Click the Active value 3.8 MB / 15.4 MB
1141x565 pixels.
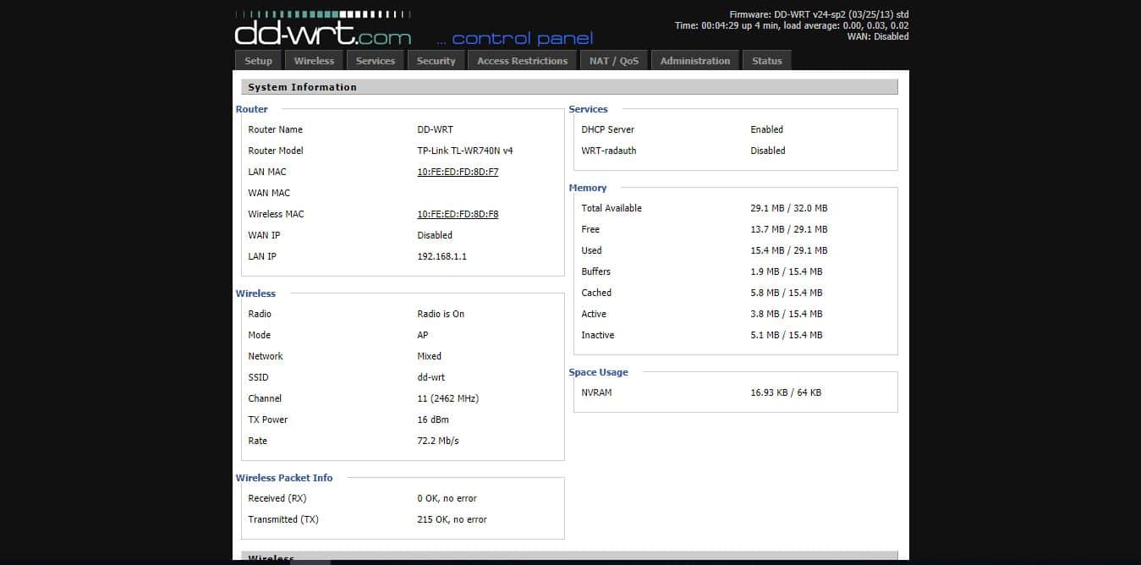tap(787, 314)
